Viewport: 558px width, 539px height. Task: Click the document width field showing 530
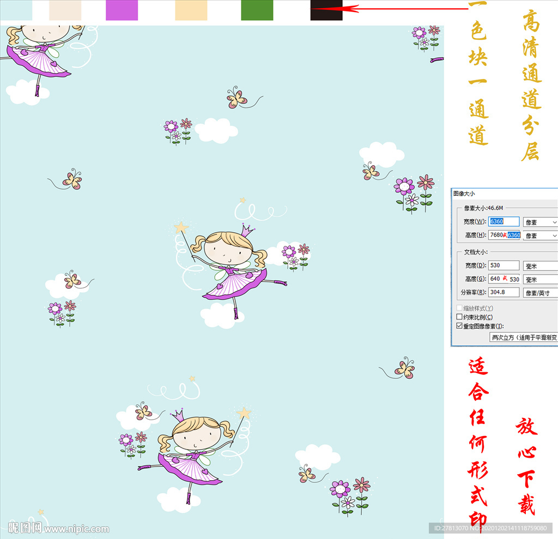pos(504,265)
